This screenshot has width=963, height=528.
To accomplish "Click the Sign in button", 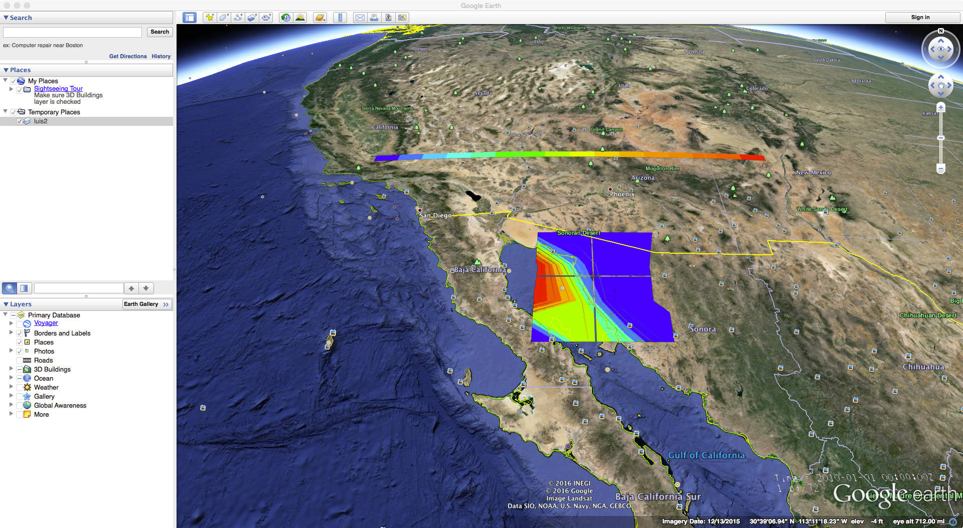I will [920, 17].
